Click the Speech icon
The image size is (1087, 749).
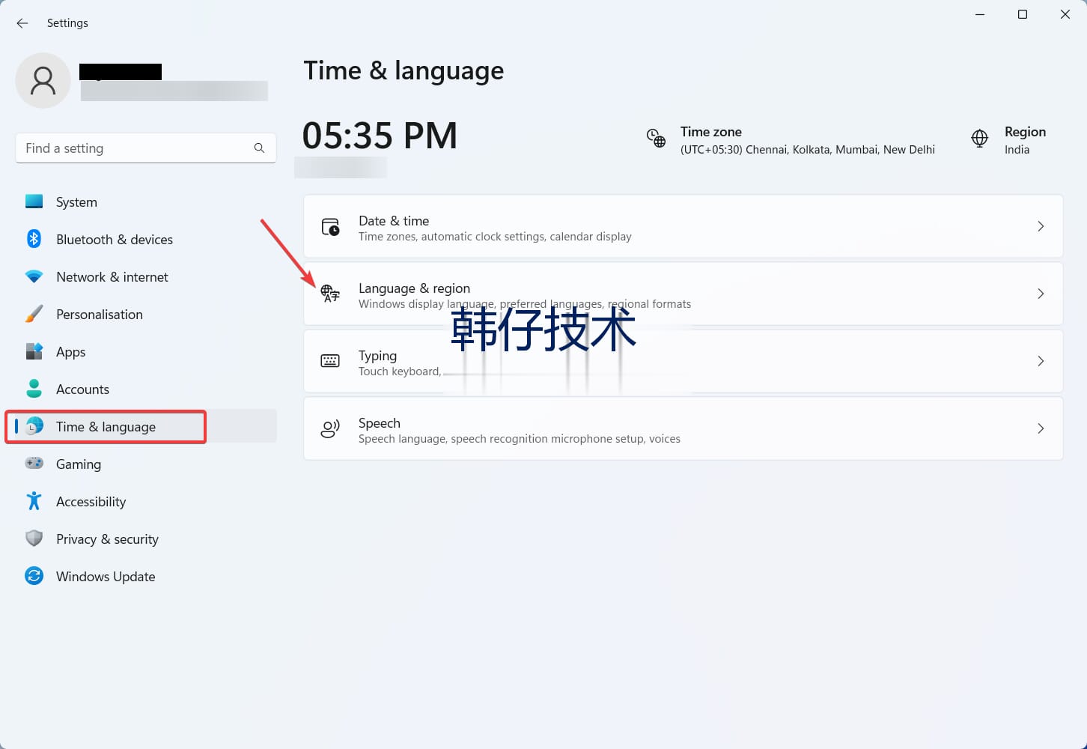coord(330,428)
